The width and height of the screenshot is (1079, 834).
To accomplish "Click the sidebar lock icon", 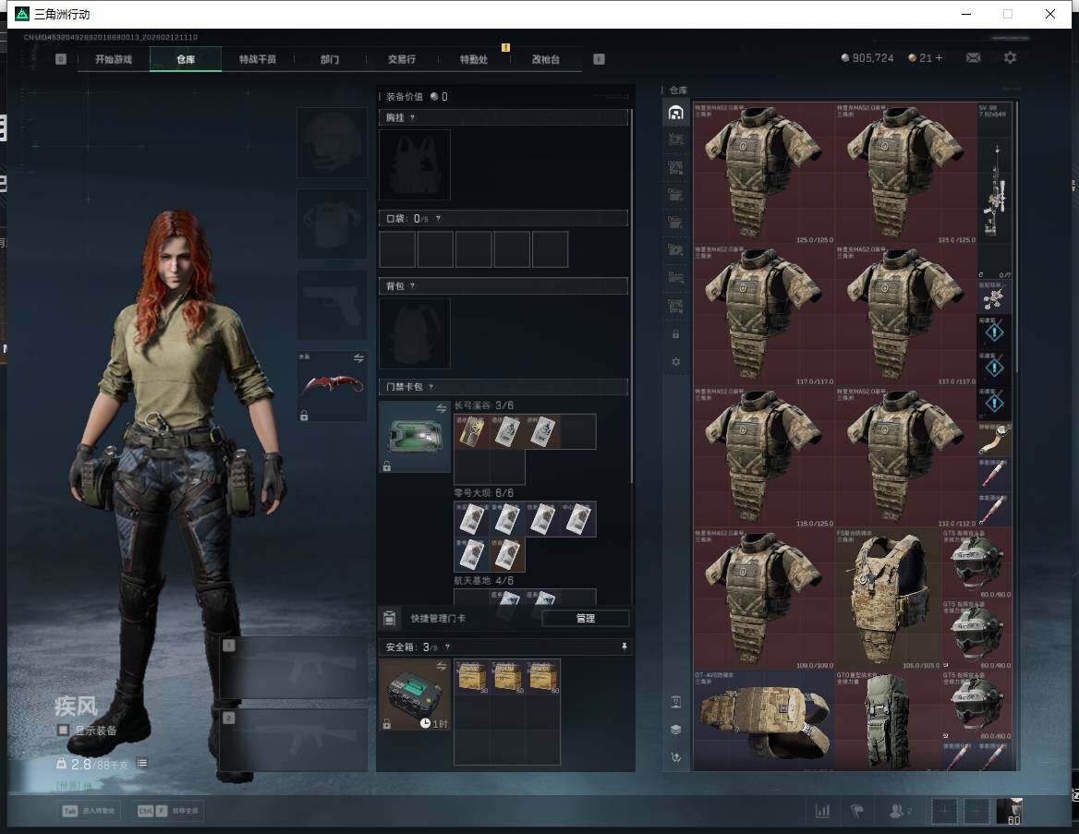I will point(675,333).
